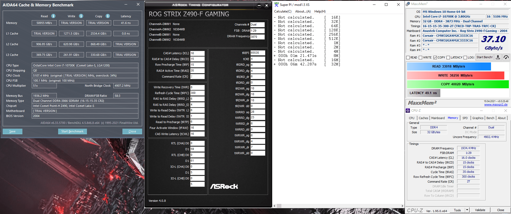The height and width of the screenshot is (214, 511).
Task: Switch to the Mainboard tab in CPU-Z
Action: [438, 118]
